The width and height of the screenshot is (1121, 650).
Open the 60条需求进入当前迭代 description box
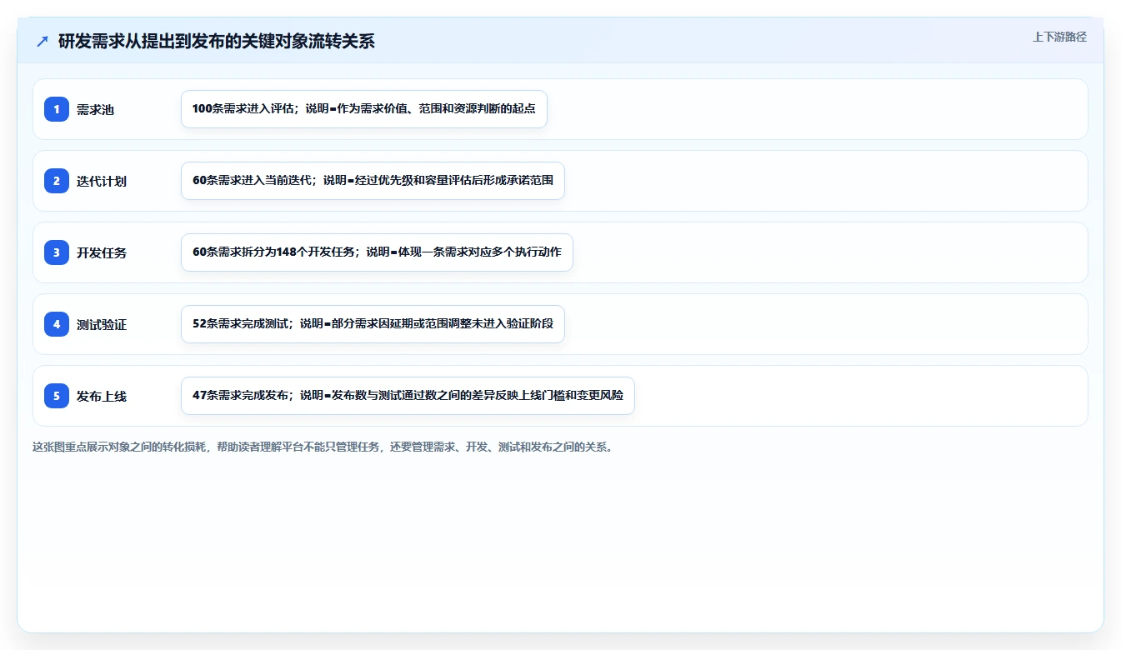click(x=373, y=181)
